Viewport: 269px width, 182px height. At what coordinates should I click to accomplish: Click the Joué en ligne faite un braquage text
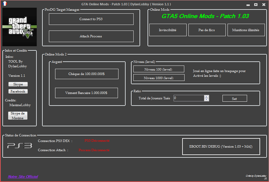pyautogui.click(x=219, y=73)
